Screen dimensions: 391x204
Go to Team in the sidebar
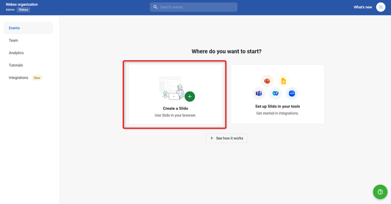13,40
